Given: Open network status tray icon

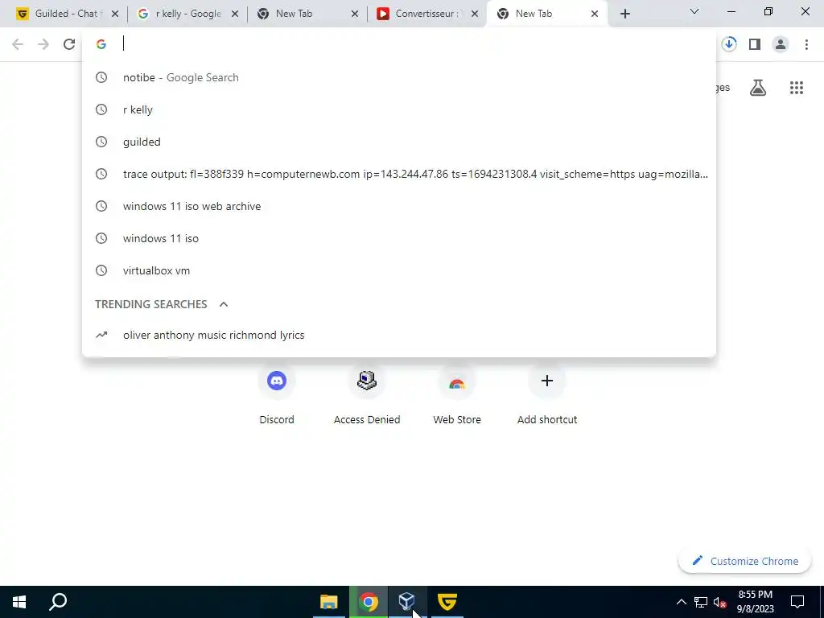Looking at the screenshot, I should 701,602.
